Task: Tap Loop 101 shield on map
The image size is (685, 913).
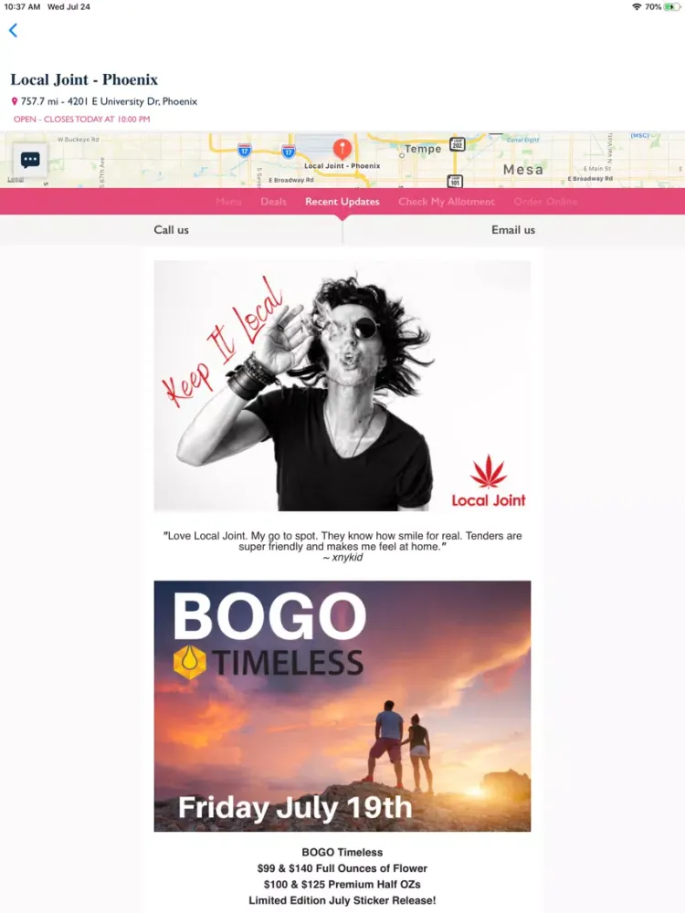Action: point(455,181)
